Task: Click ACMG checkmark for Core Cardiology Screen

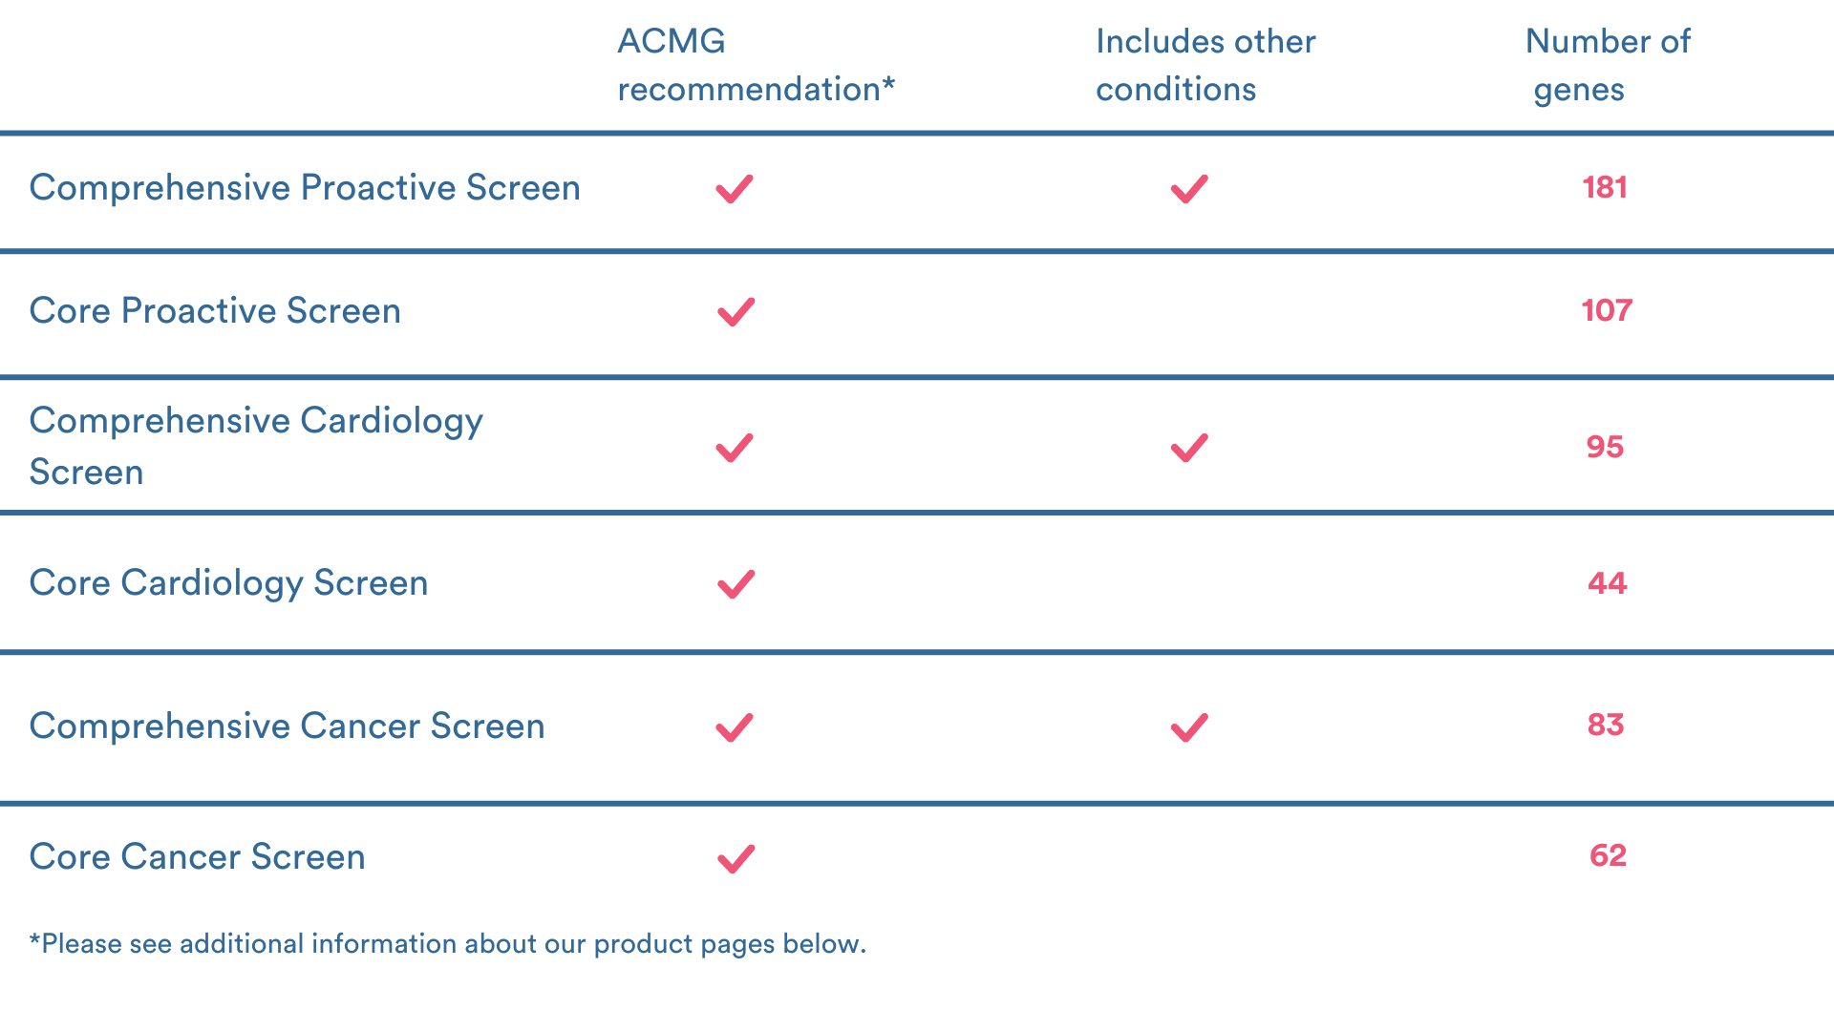Action: pyautogui.click(x=736, y=584)
